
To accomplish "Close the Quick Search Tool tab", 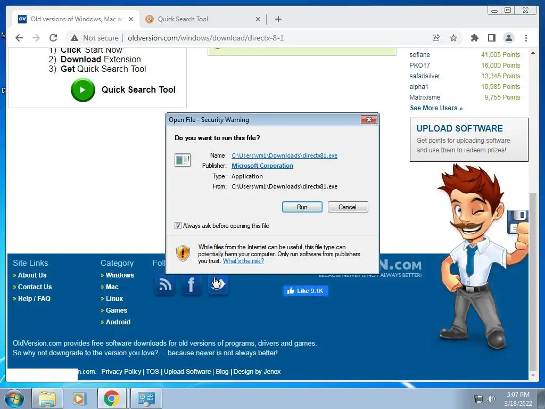I will (258, 19).
